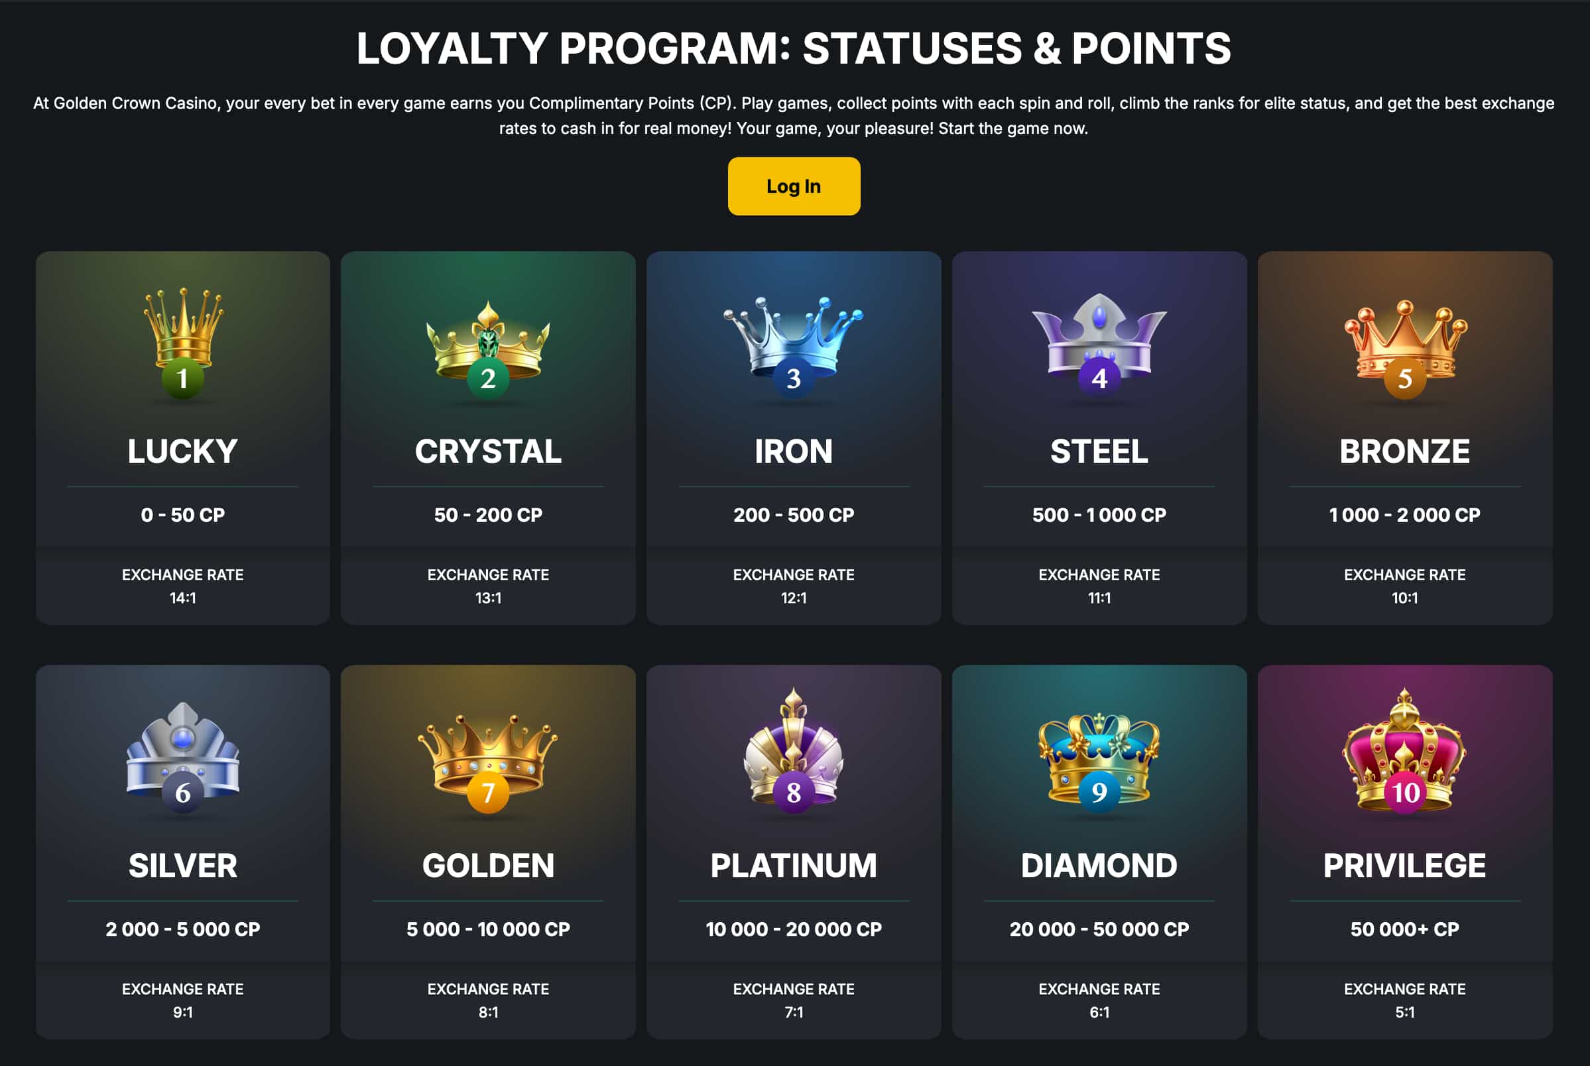Click the yellow Log In button
The height and width of the screenshot is (1066, 1590).
pos(793,186)
